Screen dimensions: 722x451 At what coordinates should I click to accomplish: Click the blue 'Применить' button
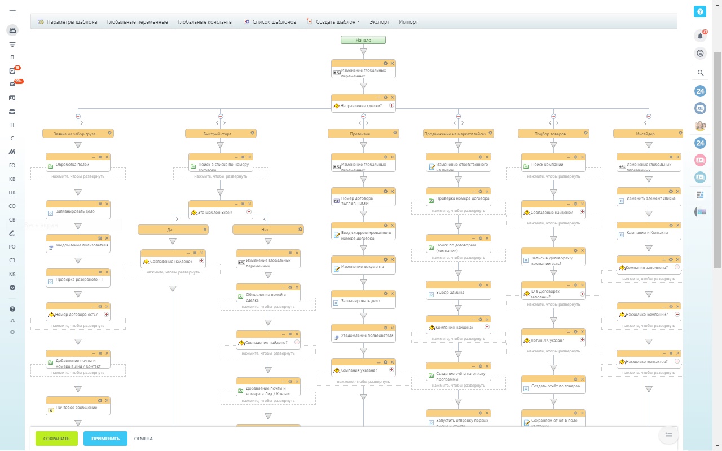(105, 439)
